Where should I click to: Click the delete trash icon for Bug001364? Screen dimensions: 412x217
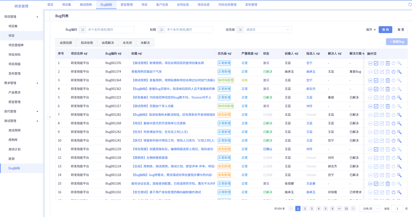(x=388, y=80)
